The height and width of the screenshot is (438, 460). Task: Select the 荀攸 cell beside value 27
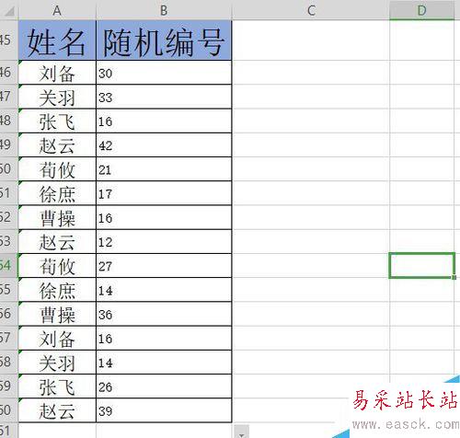click(x=57, y=266)
